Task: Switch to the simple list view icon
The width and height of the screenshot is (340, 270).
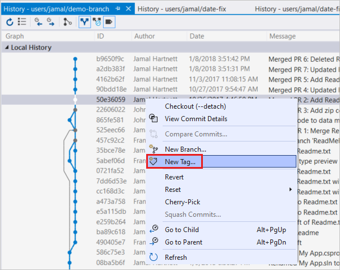Action: pos(22,22)
